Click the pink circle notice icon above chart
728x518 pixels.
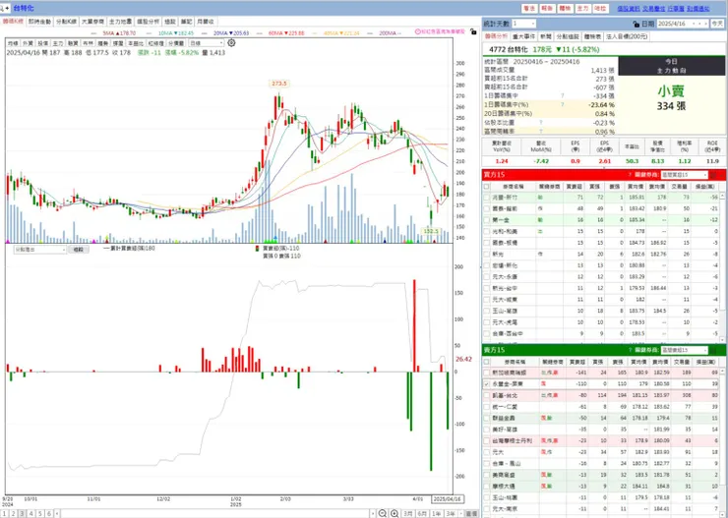[417, 31]
